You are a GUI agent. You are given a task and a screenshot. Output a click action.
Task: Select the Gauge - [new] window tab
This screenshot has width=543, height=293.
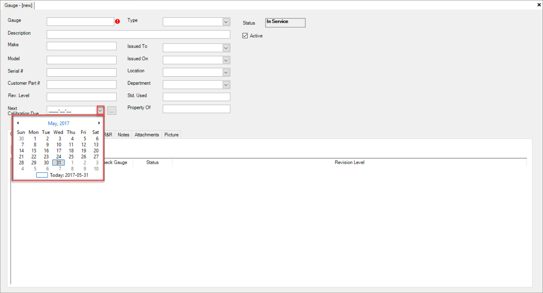pos(18,5)
